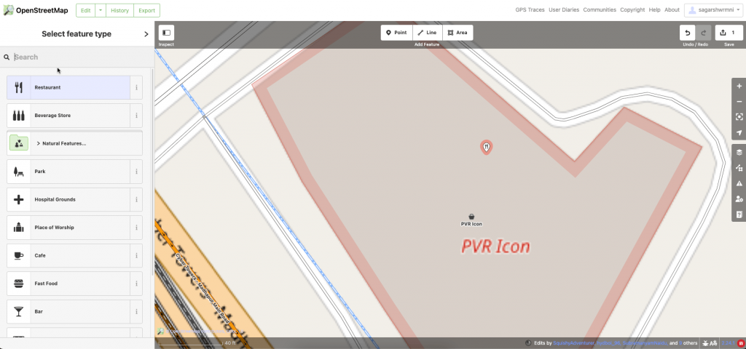Image resolution: width=746 pixels, height=349 pixels.
Task: Zoom to the selected feature
Action: point(739,117)
